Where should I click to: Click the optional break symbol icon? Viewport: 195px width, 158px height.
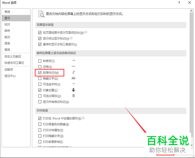pos(73,96)
